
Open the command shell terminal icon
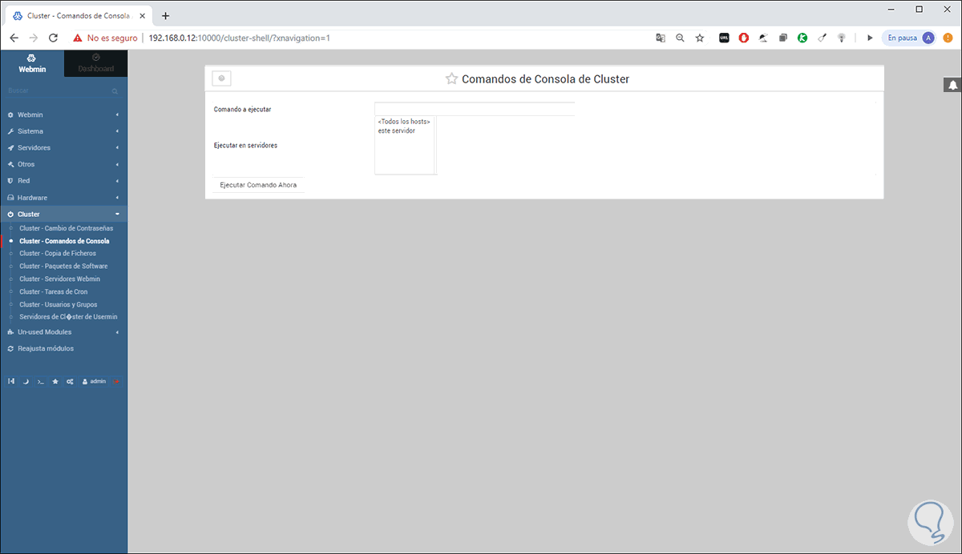(40, 381)
